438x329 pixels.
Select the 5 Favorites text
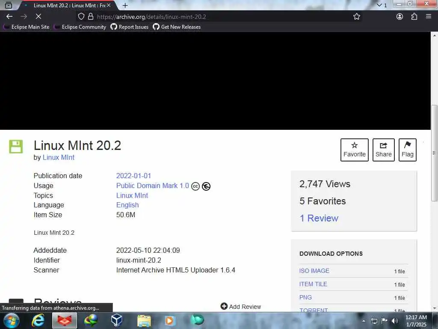(x=323, y=201)
